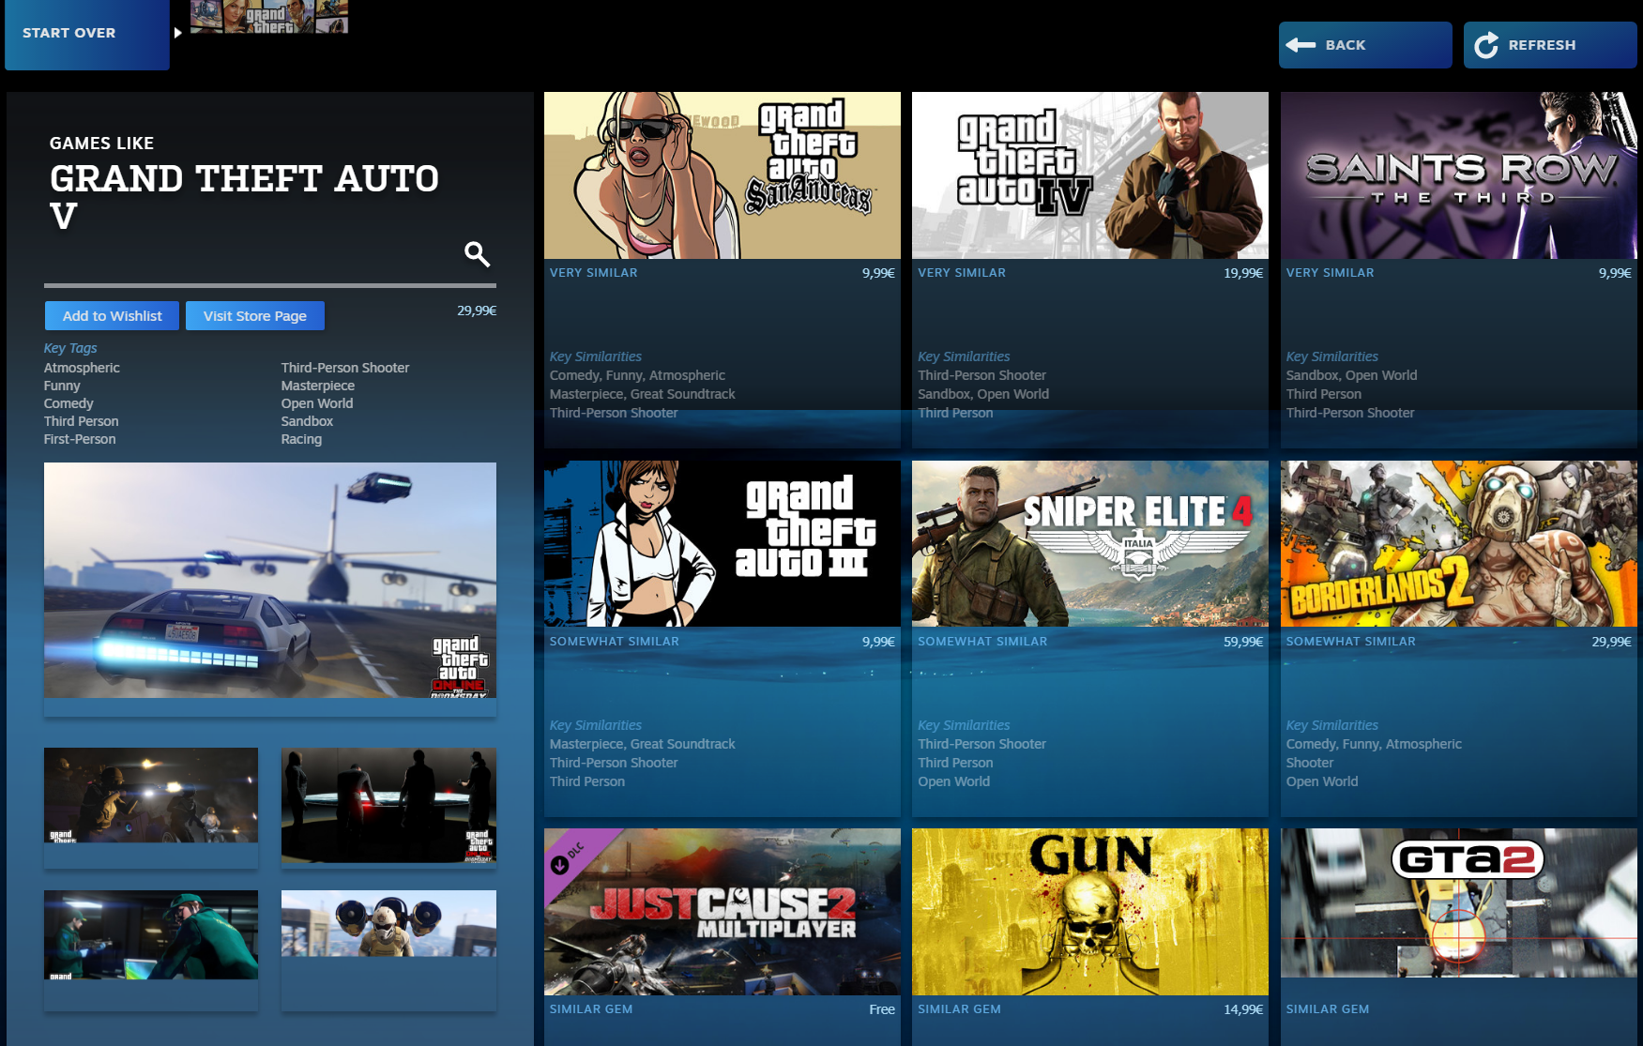Viewport: 1643px width, 1046px height.
Task: View the nighttime street shootout screenshot
Action: 151,795
